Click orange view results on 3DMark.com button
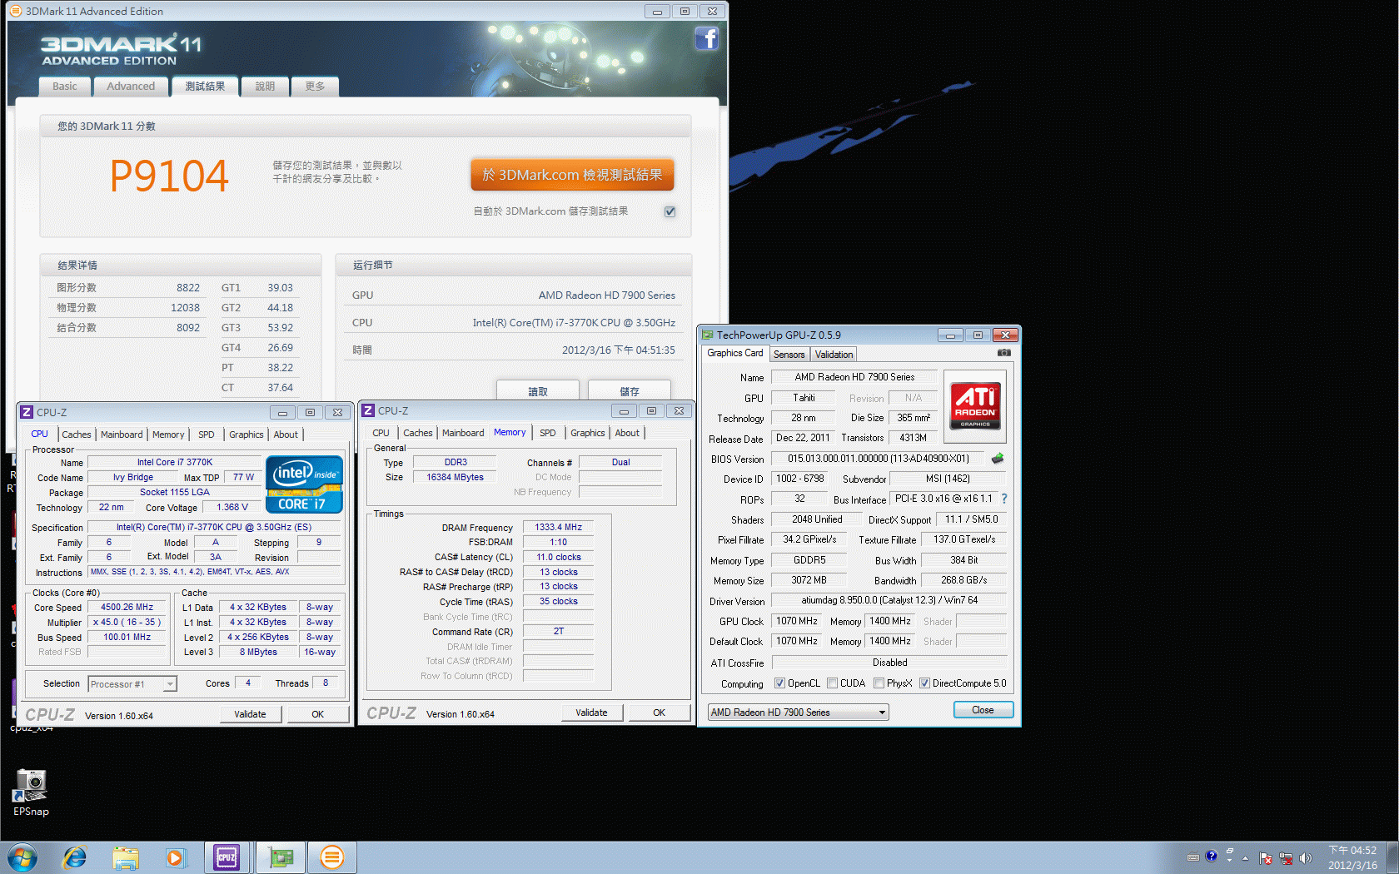 [572, 175]
